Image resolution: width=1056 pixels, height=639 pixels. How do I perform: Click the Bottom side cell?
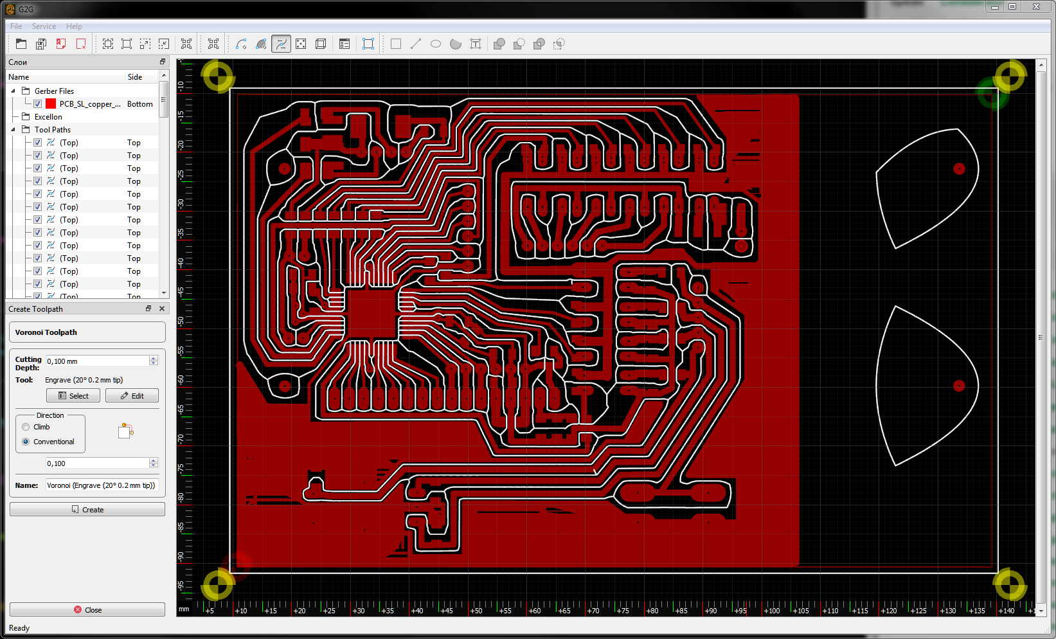(140, 104)
